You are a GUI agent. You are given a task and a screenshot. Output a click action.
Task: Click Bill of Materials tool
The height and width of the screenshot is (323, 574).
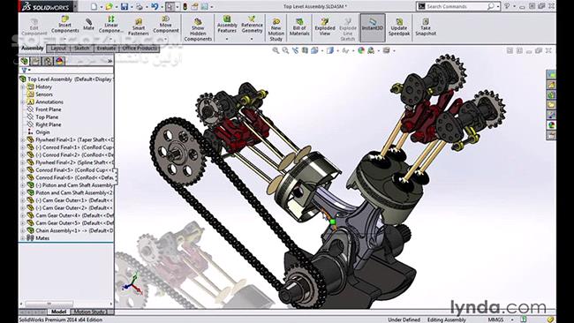pos(299,26)
